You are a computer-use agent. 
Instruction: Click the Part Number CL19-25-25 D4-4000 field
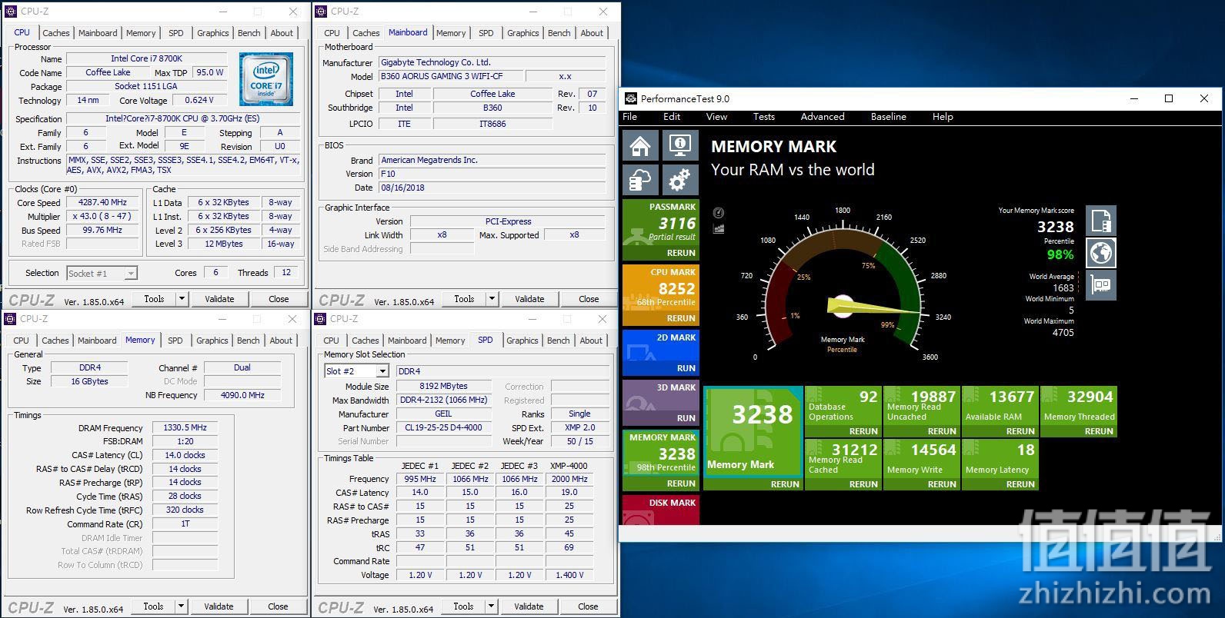click(443, 428)
